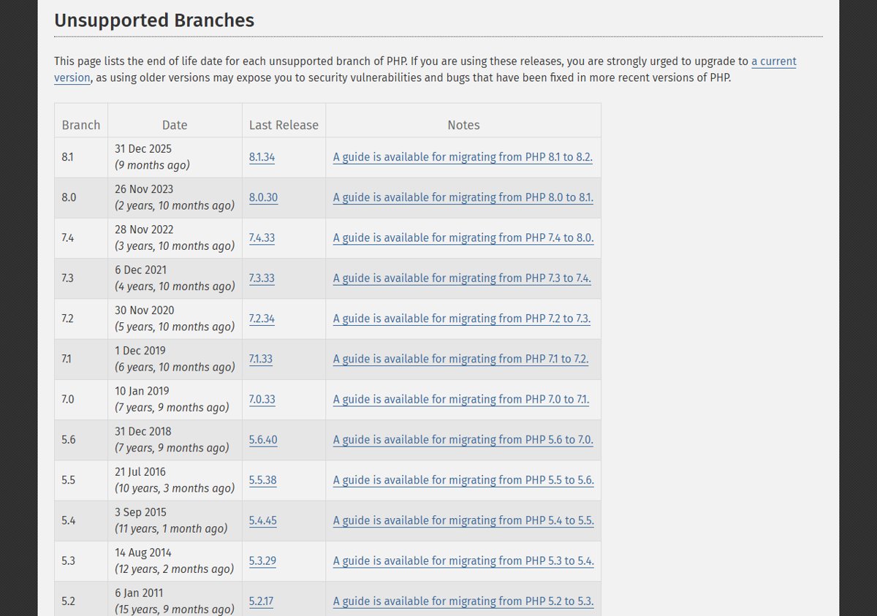Open migration guide from PHP 7.1 to 7.2

pos(460,359)
